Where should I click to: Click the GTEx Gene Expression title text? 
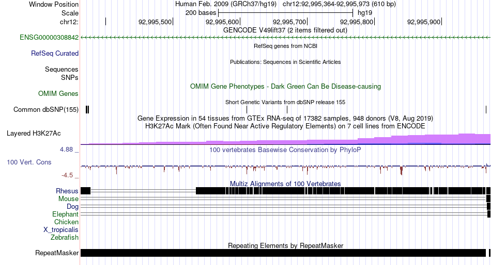point(285,119)
